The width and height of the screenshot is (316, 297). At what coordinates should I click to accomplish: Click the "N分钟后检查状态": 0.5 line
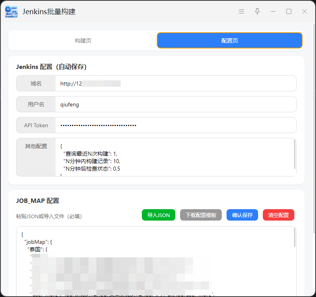92,169
